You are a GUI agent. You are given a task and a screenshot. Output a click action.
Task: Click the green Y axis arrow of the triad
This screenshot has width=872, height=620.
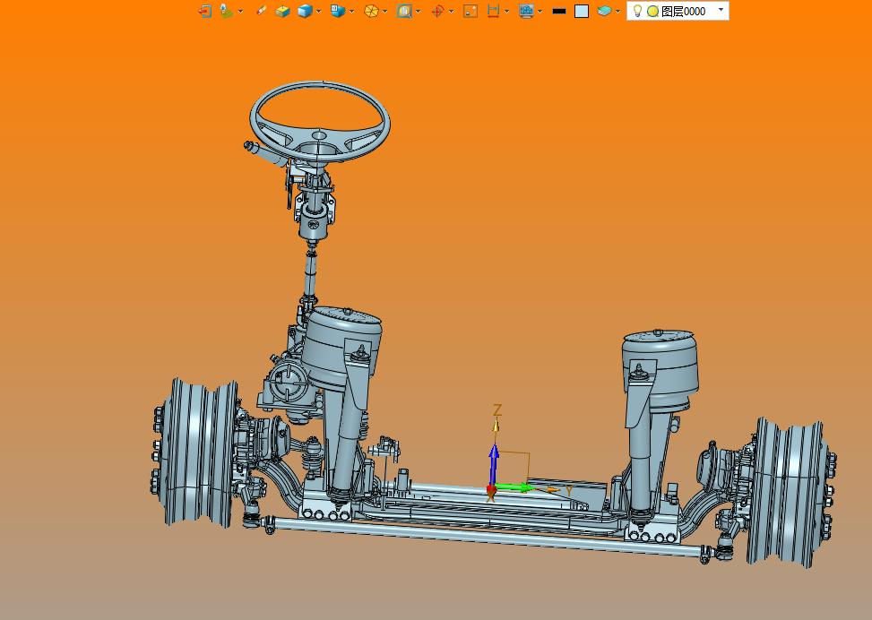click(514, 487)
